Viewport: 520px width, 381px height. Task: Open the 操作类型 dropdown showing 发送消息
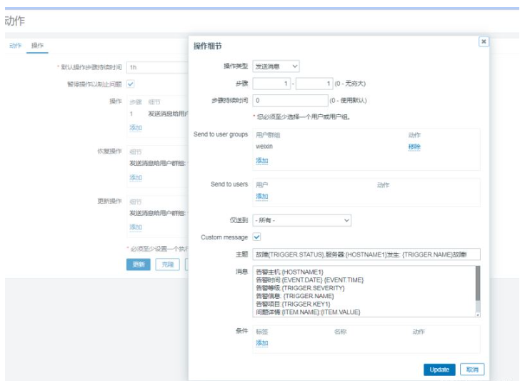click(276, 66)
